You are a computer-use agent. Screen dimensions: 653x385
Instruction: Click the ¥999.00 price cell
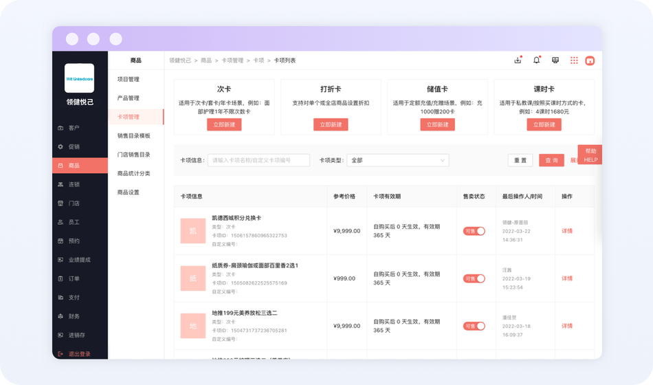click(x=344, y=278)
